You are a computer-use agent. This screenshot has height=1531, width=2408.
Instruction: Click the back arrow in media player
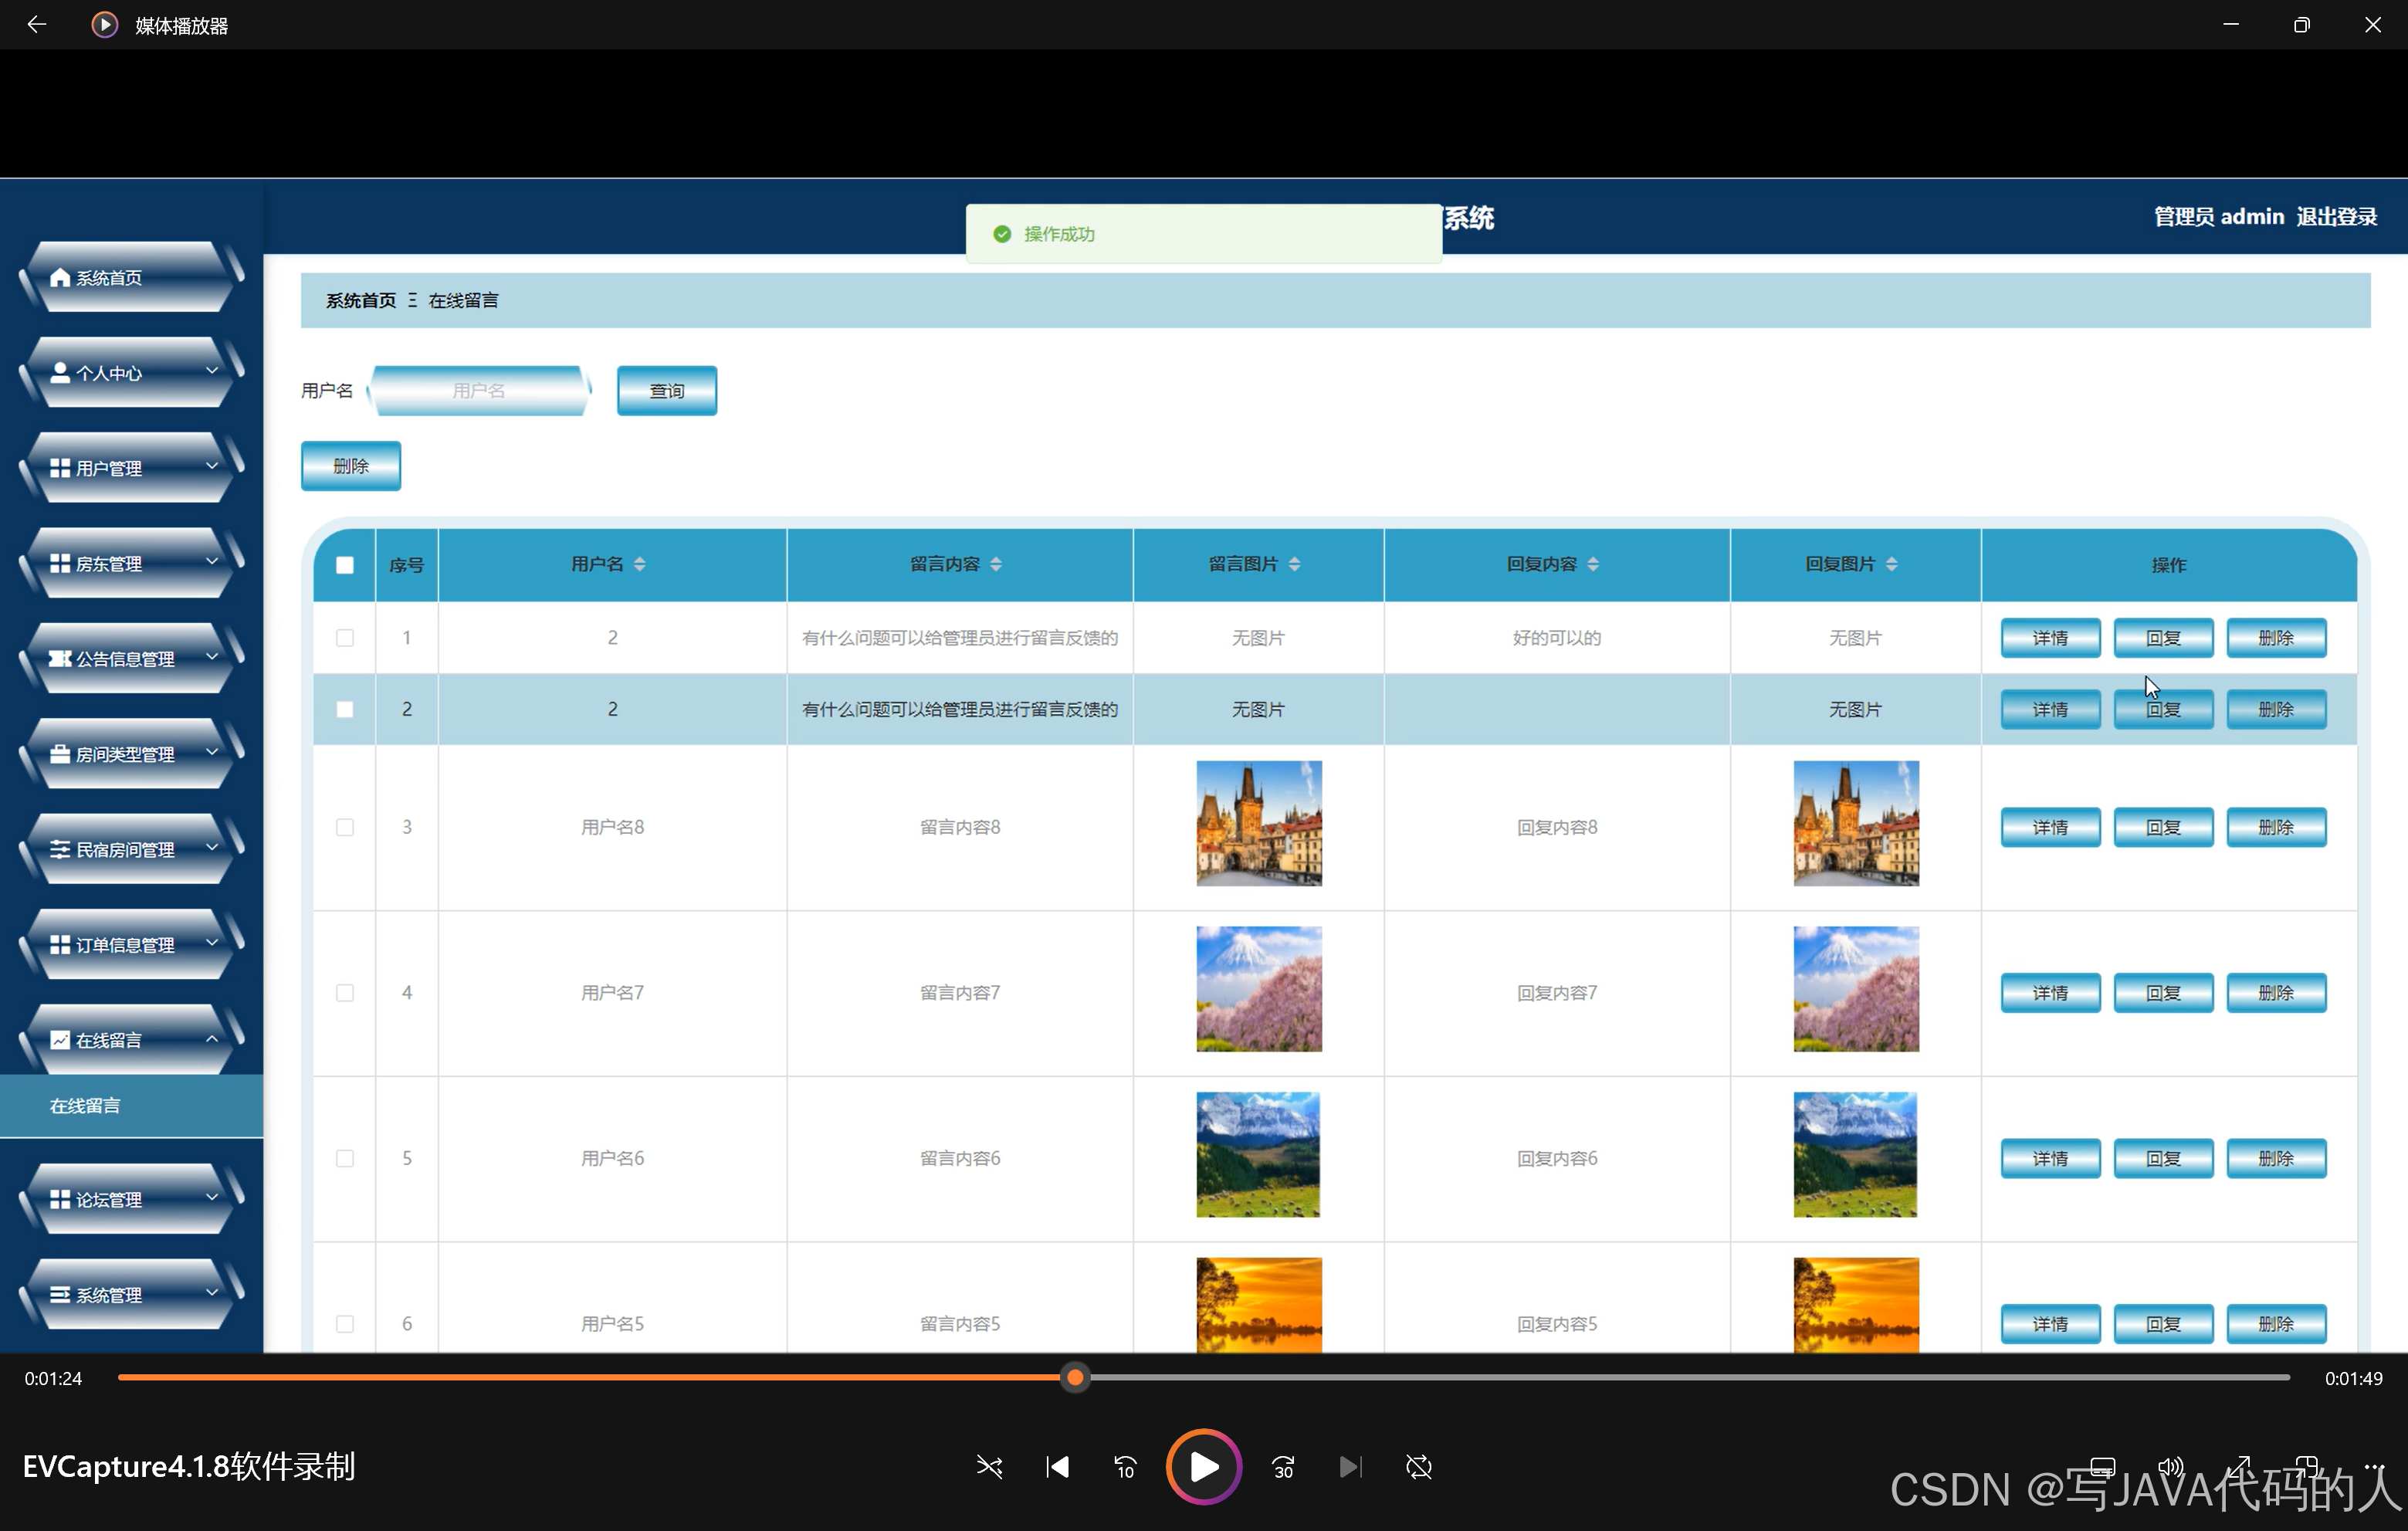click(37, 25)
